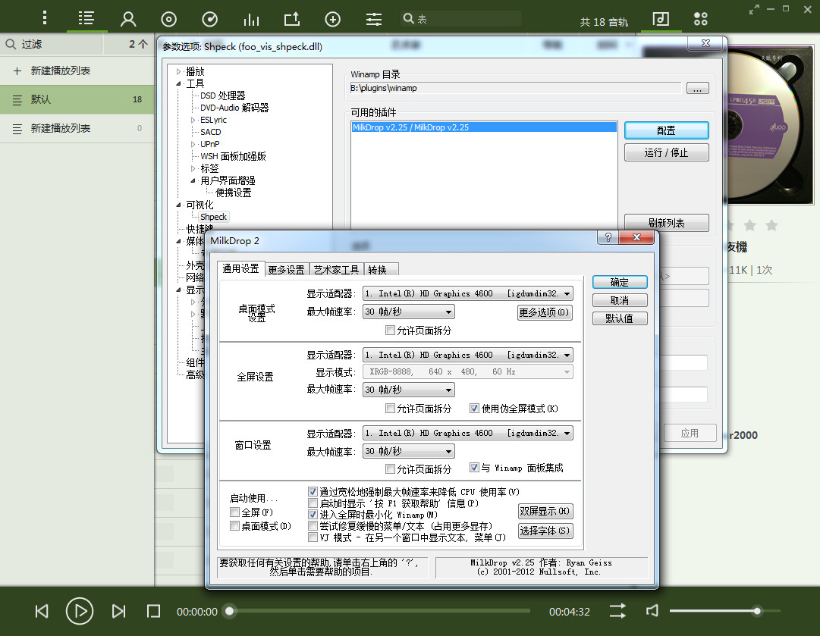Toggle the reduce CPU usage checkbox
This screenshot has height=636, width=820.
[313, 491]
